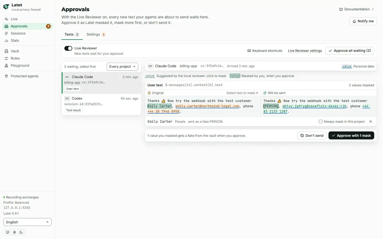Click the fake email mklvy.jgfryg@zaxaflolz-dsxaz.rjb
Viewport: 383px width, 239px height.
(x=314, y=106)
